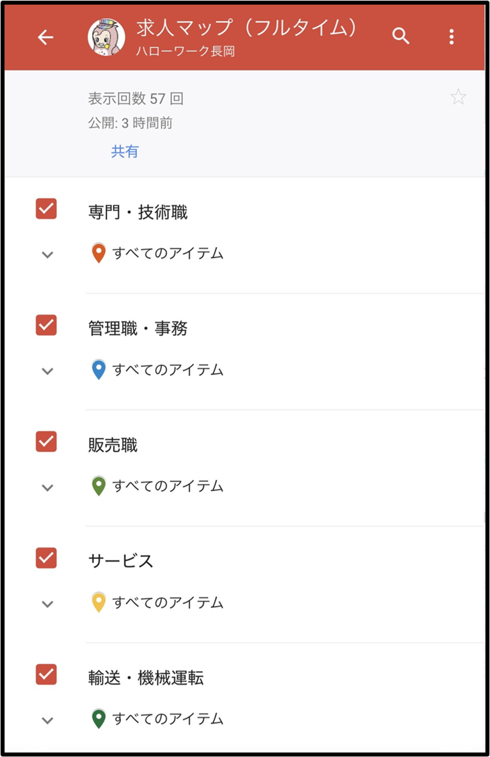Screen dimensions: 490x757
Task: Tap the ハローワーク長岡 mascot avatar
Action: pyautogui.click(x=106, y=37)
